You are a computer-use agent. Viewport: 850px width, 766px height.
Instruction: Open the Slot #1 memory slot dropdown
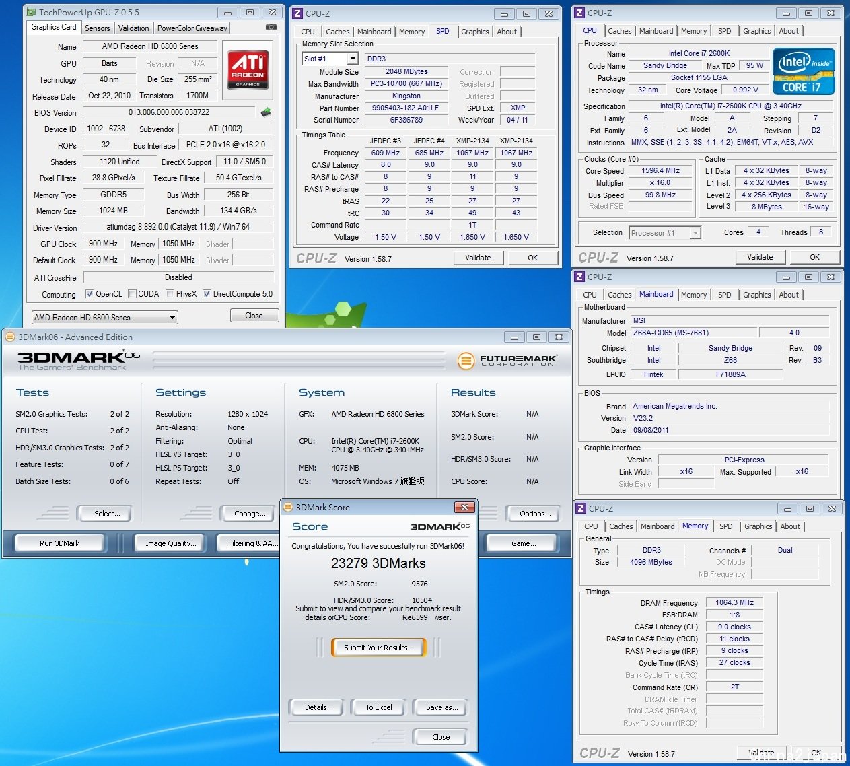pos(330,59)
